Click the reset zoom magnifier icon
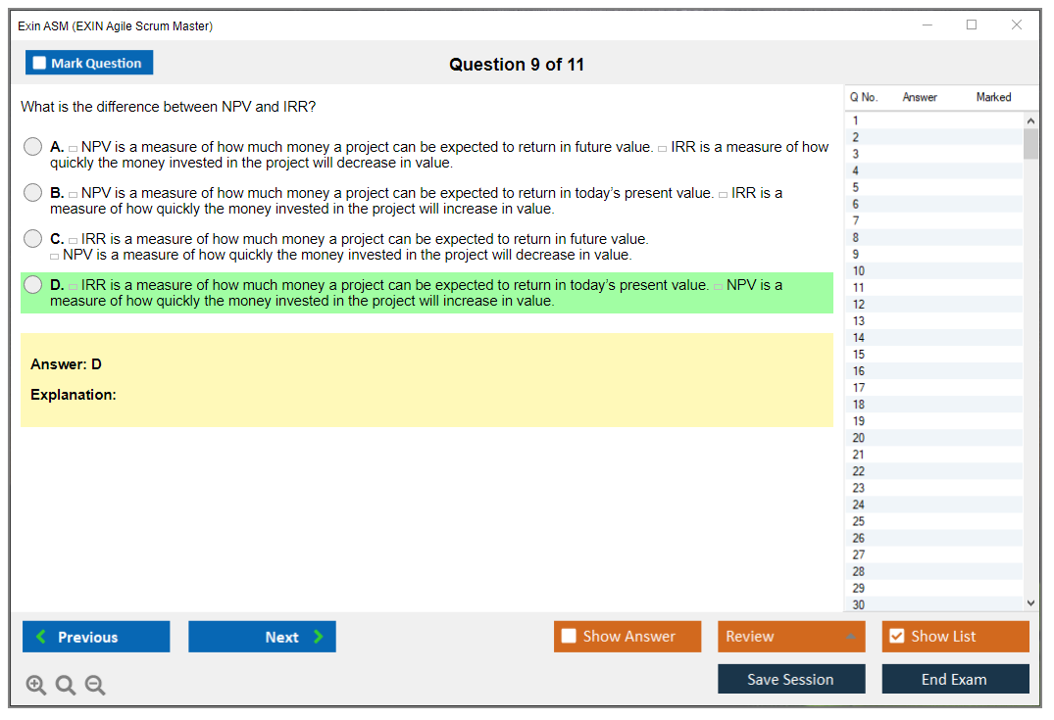The image size is (1054, 720). (x=66, y=686)
